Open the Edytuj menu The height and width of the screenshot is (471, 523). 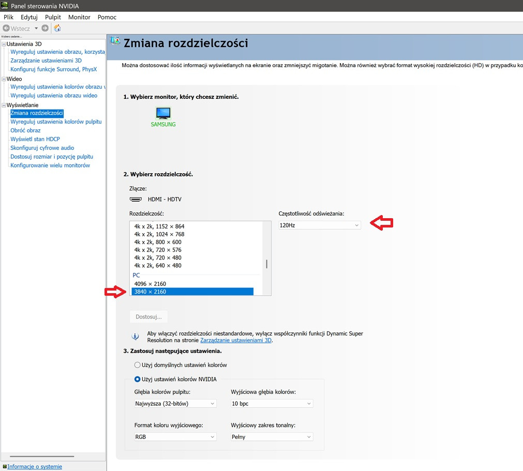point(29,17)
